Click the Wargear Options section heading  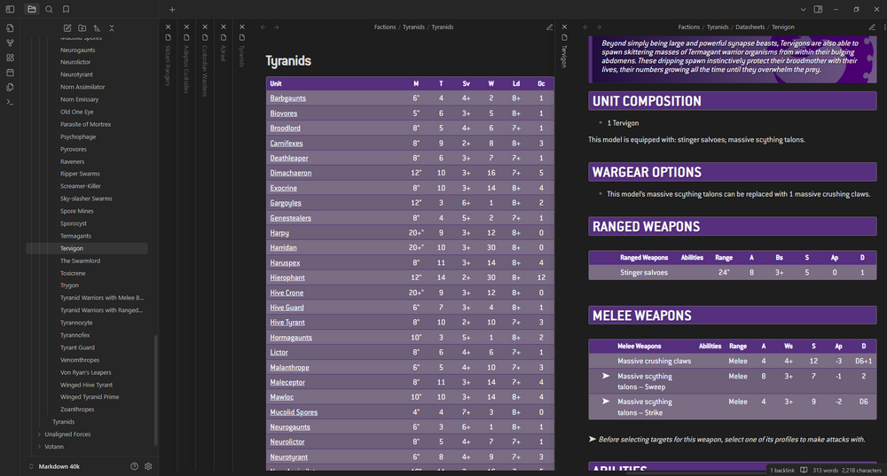coord(732,172)
